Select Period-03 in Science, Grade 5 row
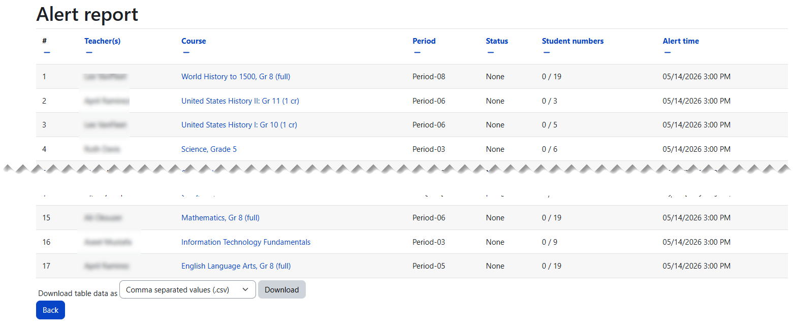 429,149
